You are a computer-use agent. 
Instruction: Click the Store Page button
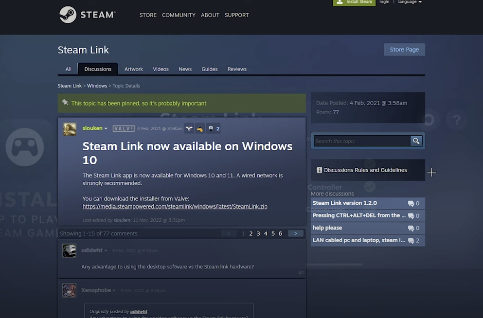coord(405,50)
